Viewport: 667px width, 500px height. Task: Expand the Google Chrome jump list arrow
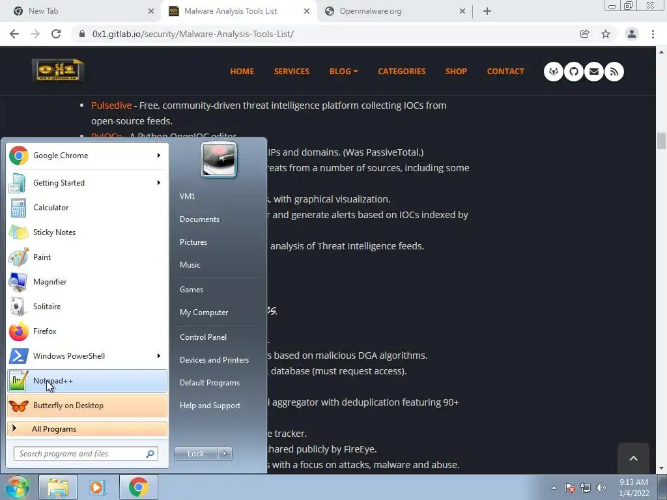click(x=159, y=156)
